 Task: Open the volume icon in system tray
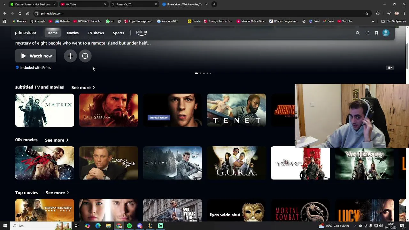[381, 226]
